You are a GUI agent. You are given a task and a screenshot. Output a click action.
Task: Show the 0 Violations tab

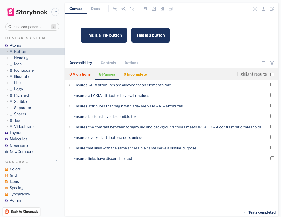[x=80, y=74]
